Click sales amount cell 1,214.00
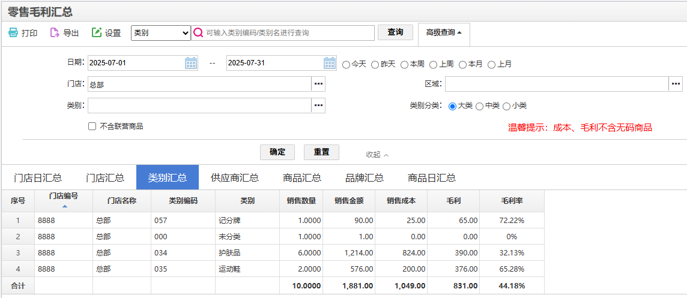The height and width of the screenshot is (298, 687). (x=349, y=253)
